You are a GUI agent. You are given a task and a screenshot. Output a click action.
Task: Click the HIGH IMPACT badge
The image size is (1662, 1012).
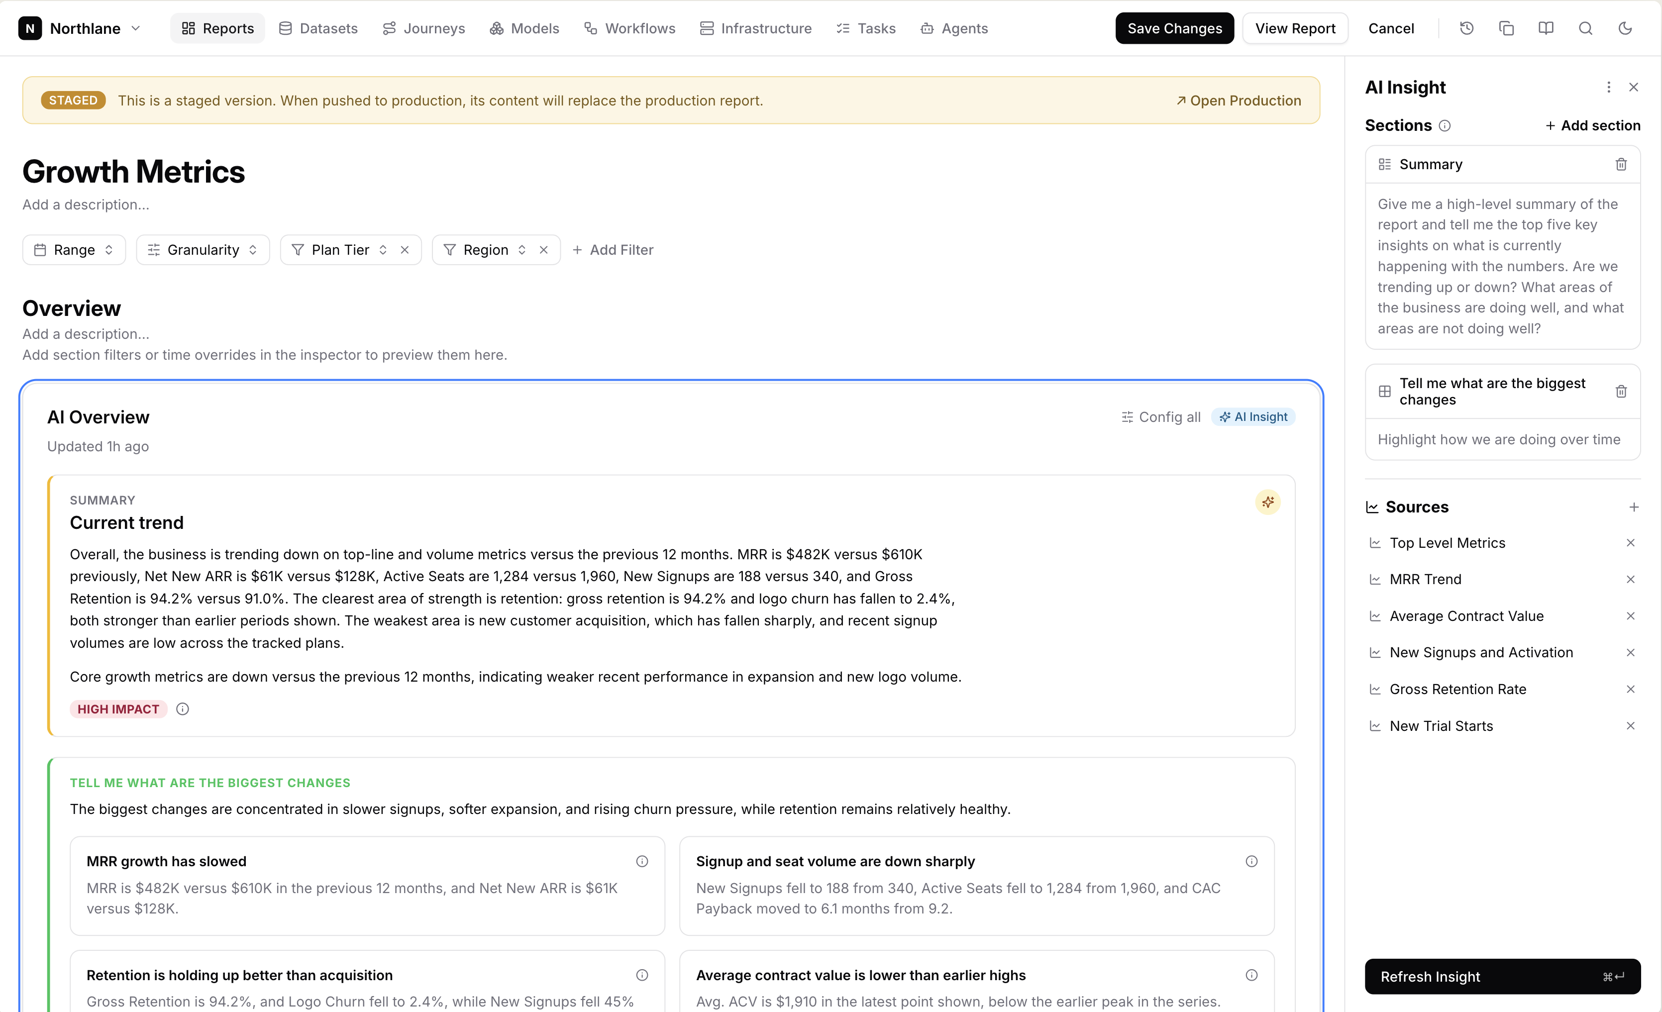[118, 709]
